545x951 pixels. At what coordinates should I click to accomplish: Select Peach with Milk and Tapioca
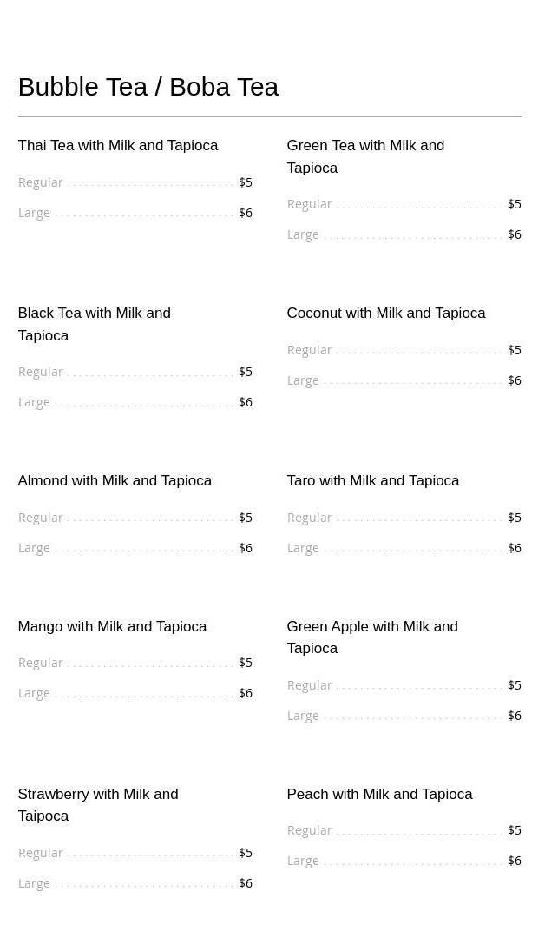tap(379, 795)
